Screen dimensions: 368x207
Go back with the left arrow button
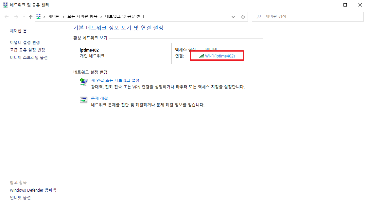pyautogui.click(x=7, y=17)
